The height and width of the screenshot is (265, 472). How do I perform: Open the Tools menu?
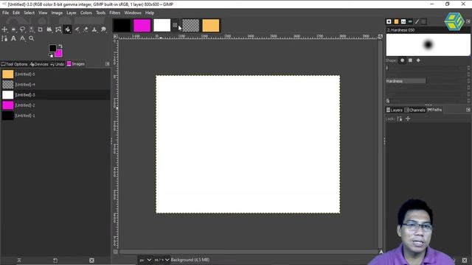pyautogui.click(x=101, y=13)
